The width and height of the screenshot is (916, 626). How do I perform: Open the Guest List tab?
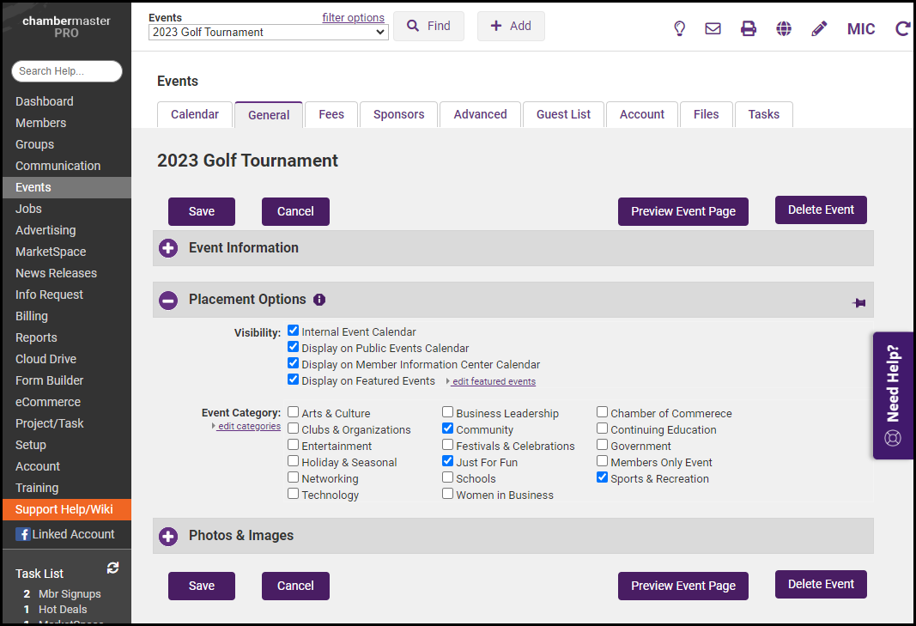coord(563,114)
